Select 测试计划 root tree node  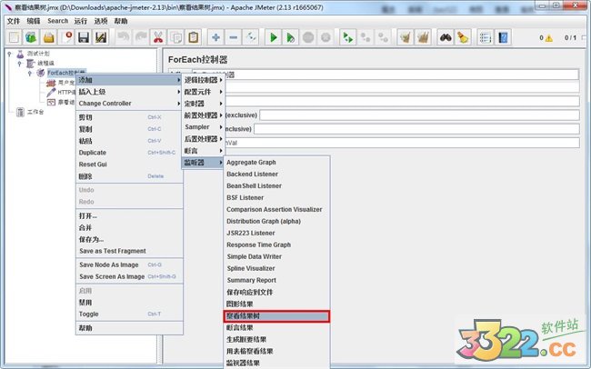38,54
